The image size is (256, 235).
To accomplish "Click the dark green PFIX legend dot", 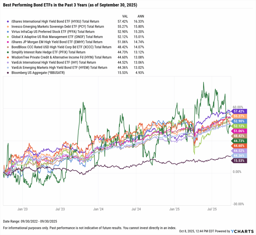I will point(9,52).
